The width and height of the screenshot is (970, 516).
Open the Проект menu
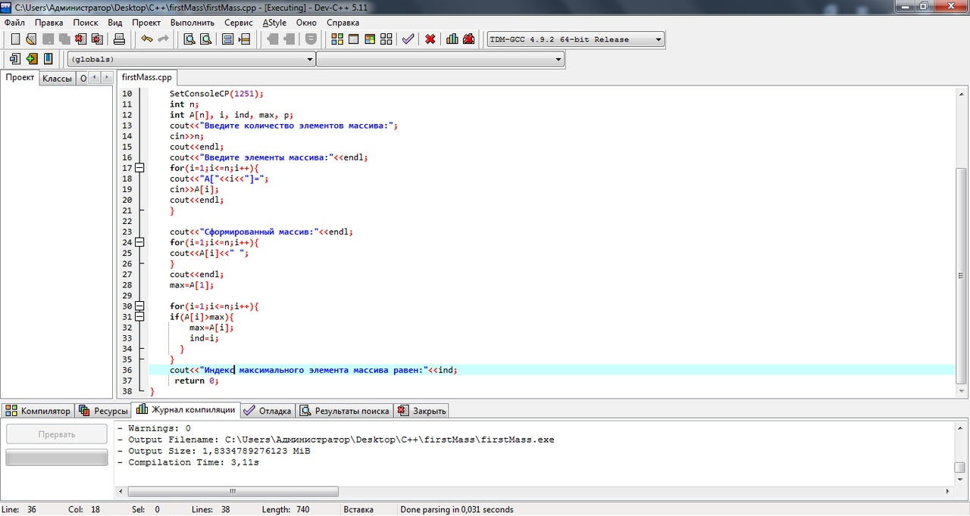pos(146,23)
